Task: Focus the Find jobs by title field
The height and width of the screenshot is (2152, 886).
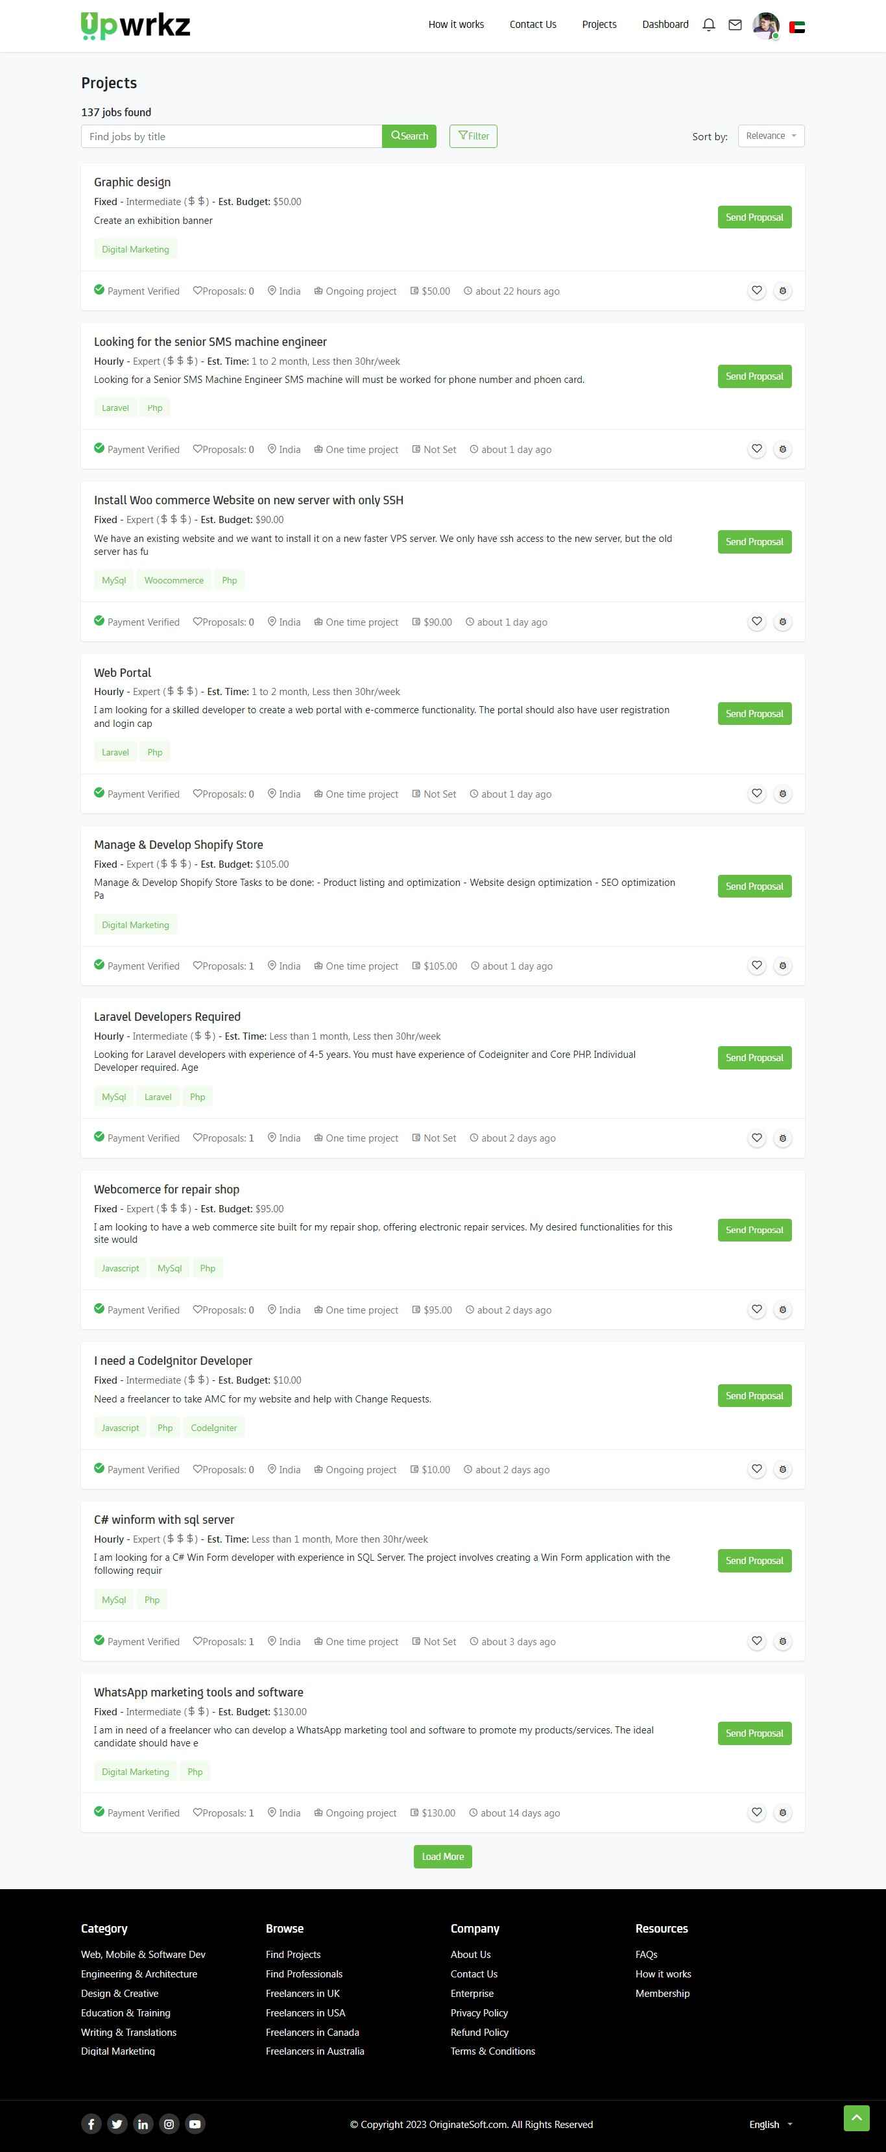Action: (232, 136)
